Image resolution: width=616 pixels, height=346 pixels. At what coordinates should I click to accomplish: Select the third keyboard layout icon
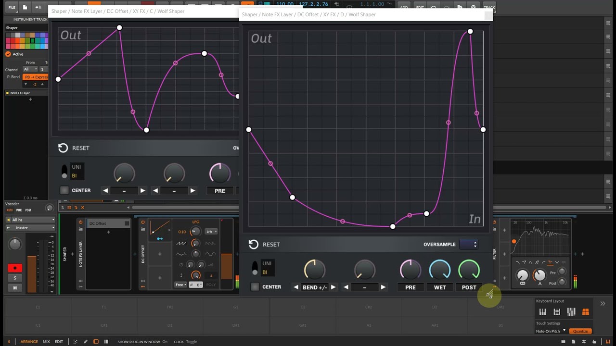[571, 312]
